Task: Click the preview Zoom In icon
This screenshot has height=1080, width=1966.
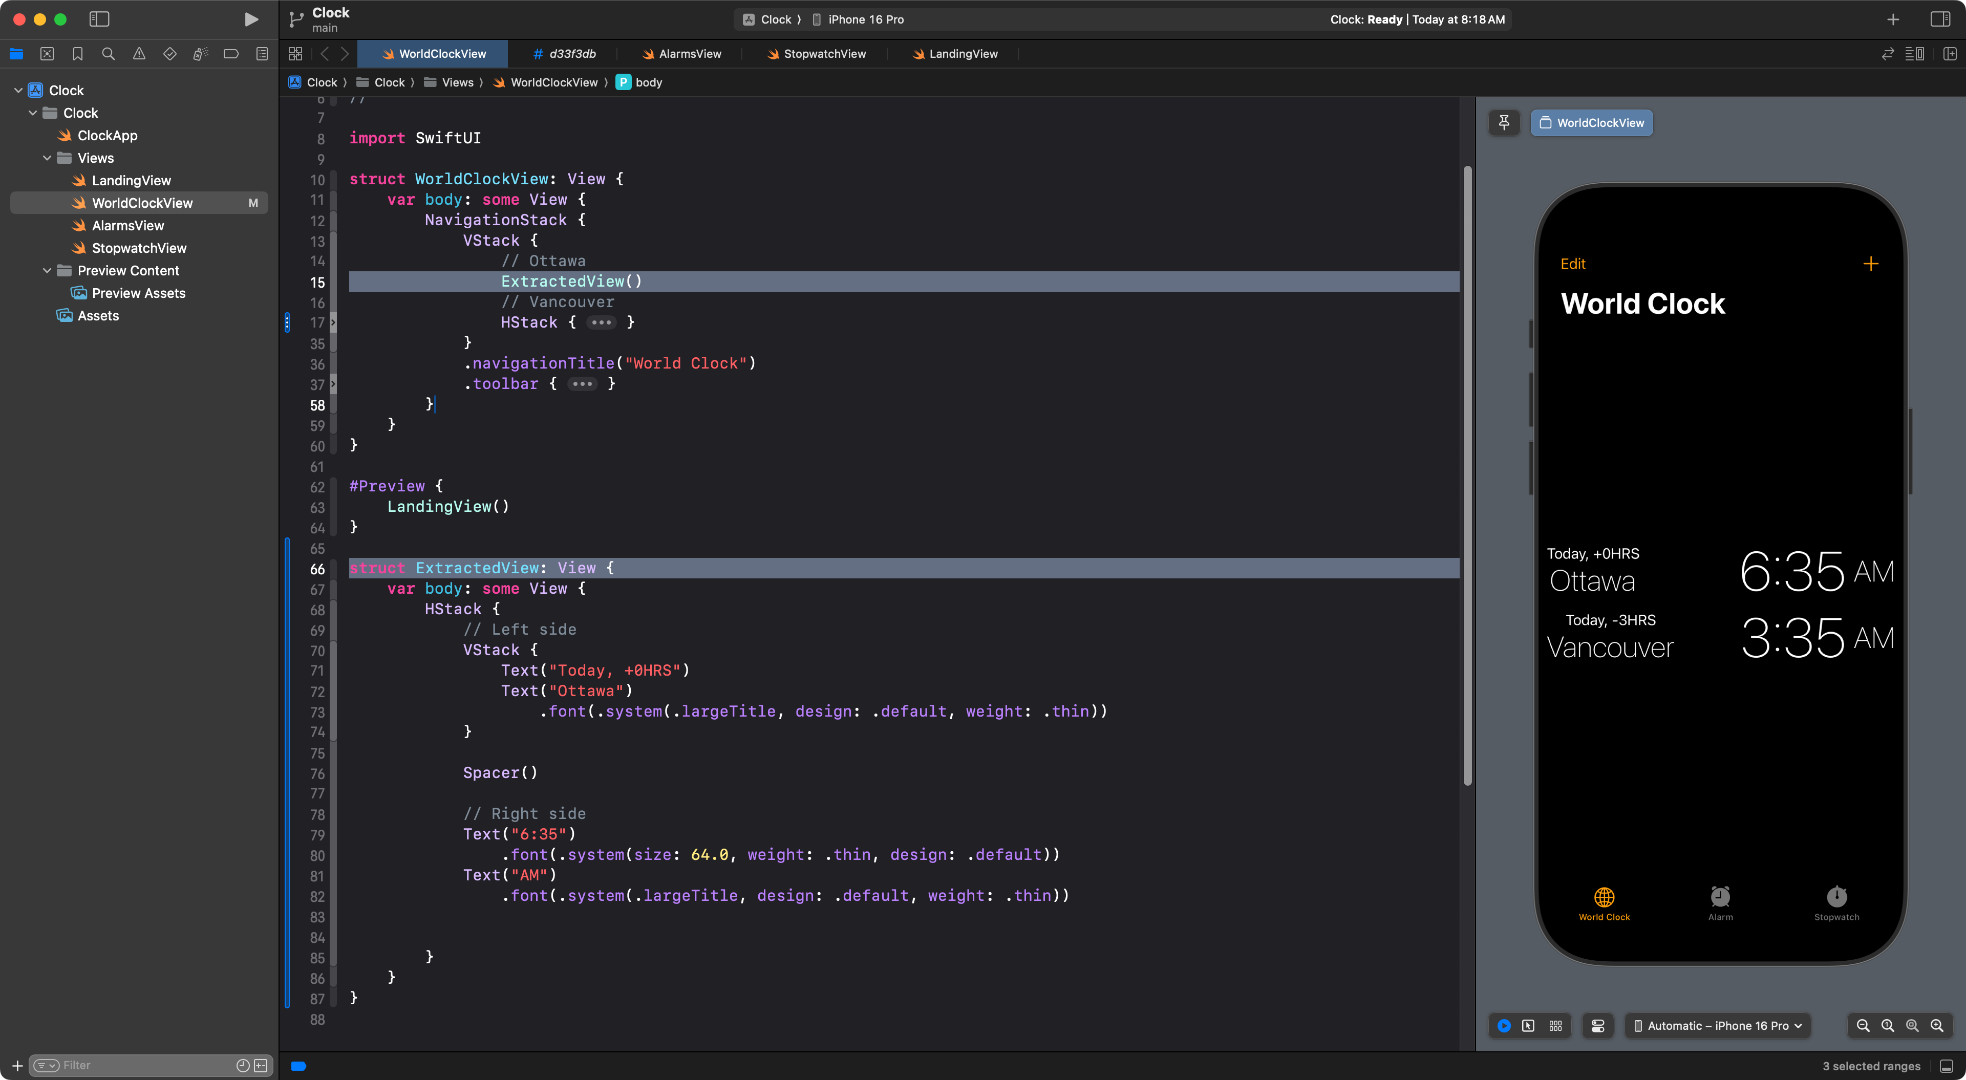Action: tap(1937, 1025)
